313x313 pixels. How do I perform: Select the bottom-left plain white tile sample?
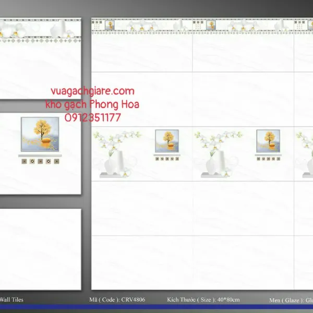pyautogui.click(x=40, y=249)
